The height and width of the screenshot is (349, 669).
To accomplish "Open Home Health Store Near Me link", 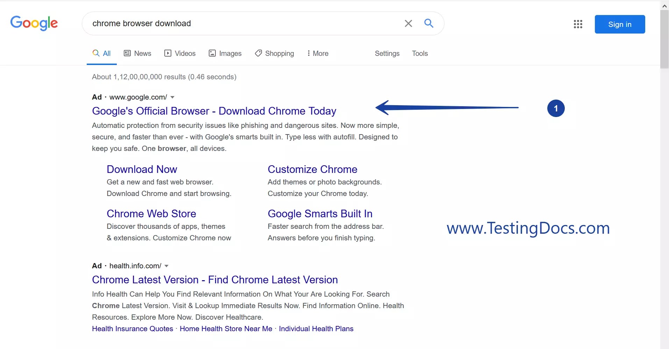I will tap(226, 329).
